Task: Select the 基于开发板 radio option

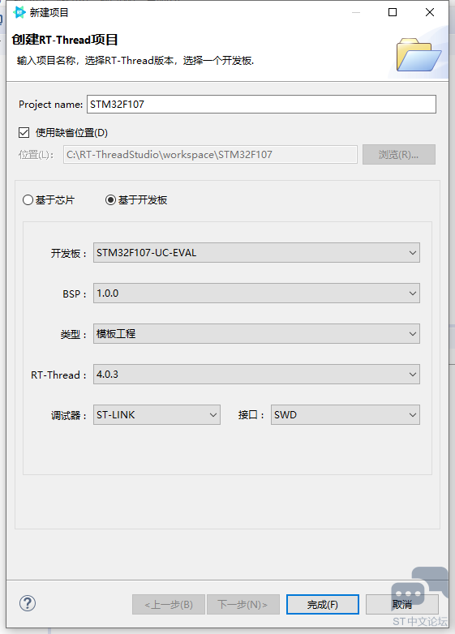Action: point(110,199)
